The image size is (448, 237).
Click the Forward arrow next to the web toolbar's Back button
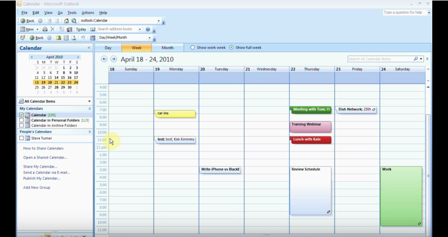click(40, 21)
